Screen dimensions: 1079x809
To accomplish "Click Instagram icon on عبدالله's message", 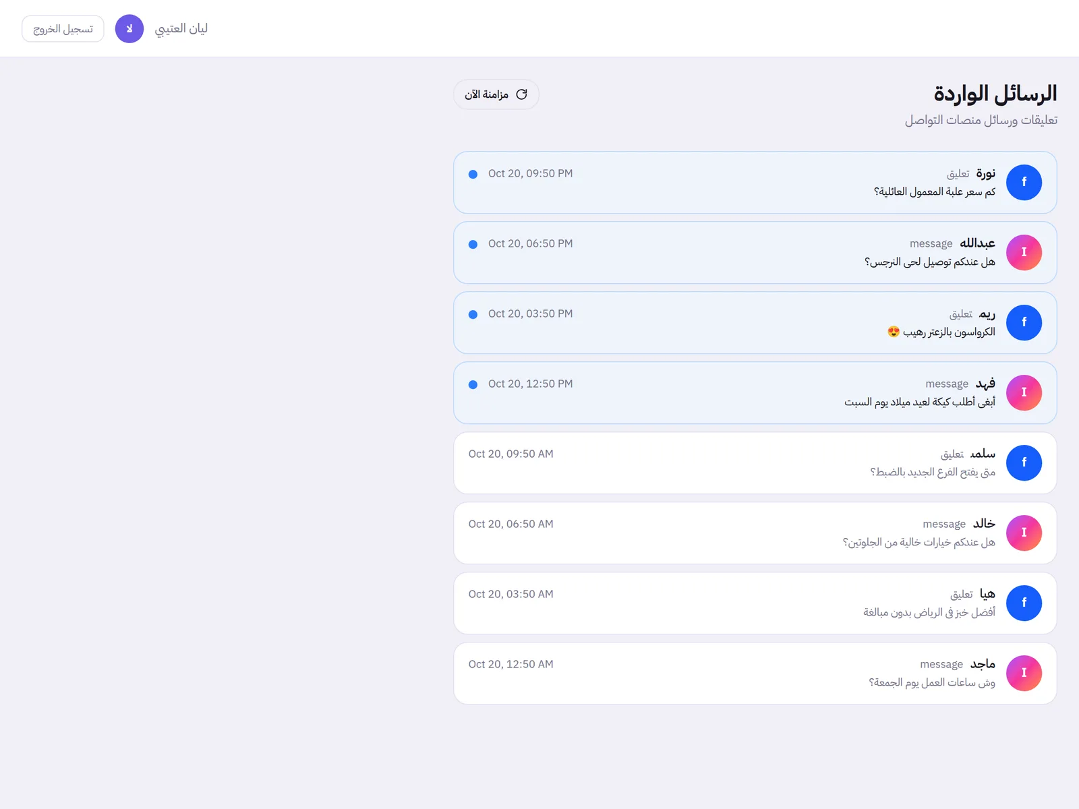I will tap(1024, 253).
